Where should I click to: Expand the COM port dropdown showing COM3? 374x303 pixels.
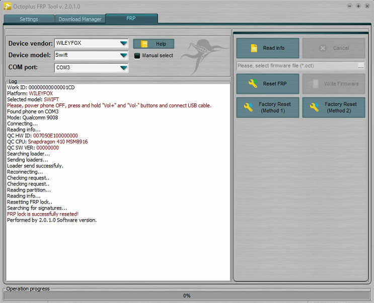91,68
